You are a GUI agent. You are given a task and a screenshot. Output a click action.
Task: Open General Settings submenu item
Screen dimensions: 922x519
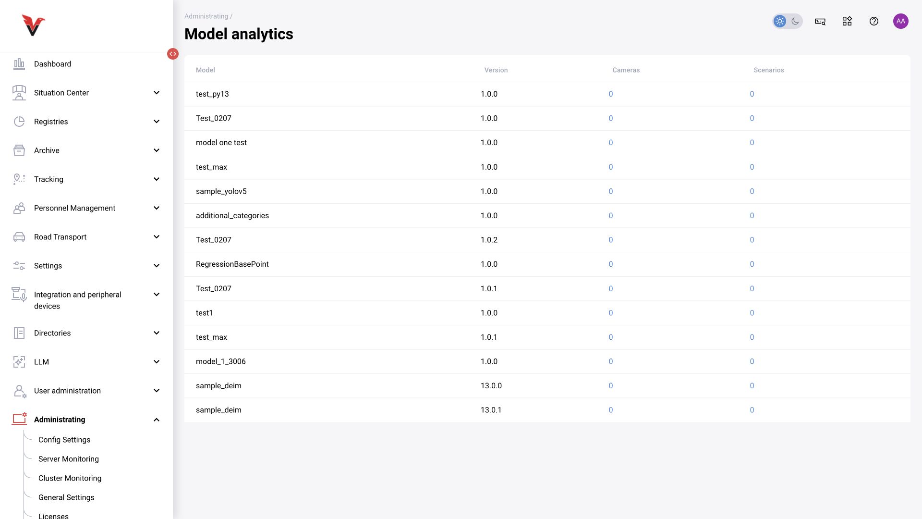pyautogui.click(x=66, y=497)
